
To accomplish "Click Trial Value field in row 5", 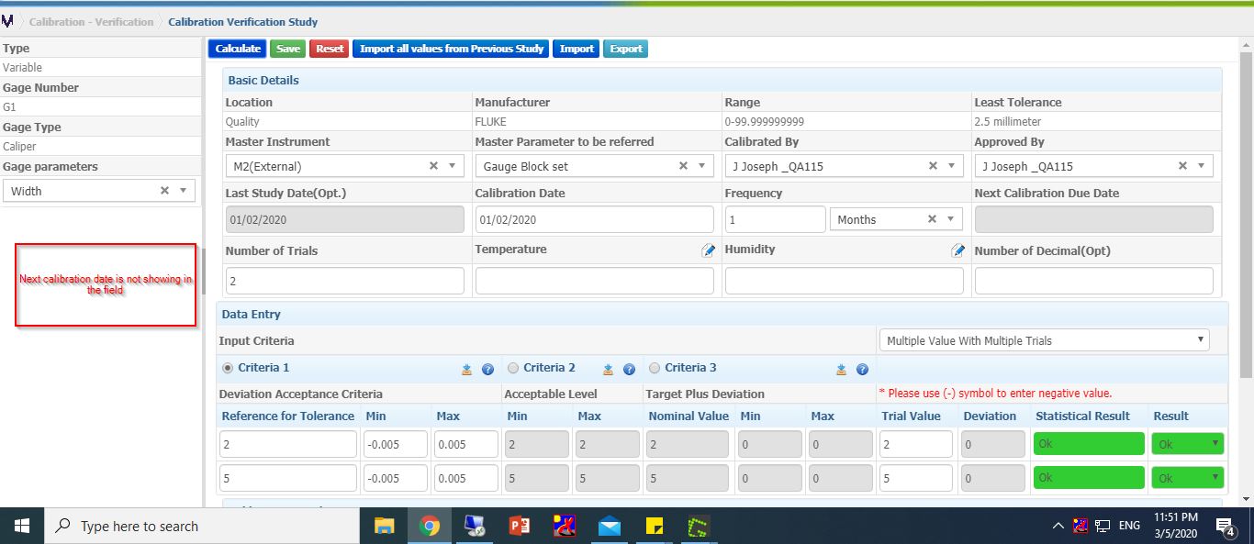I will (x=916, y=478).
